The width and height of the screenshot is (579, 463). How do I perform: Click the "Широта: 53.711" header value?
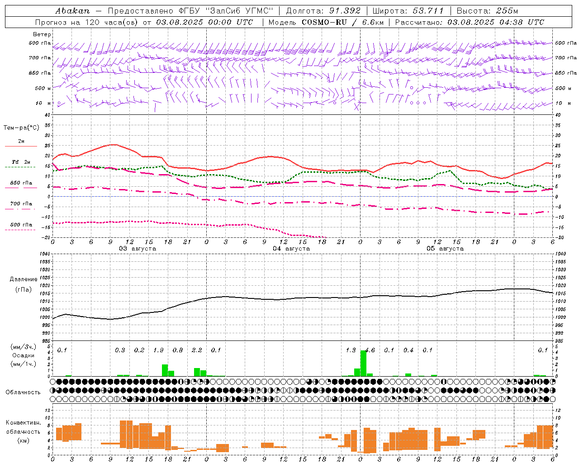click(x=408, y=11)
